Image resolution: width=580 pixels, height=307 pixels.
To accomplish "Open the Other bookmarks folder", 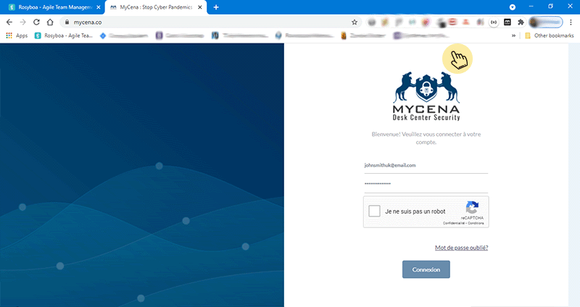I will pyautogui.click(x=549, y=35).
